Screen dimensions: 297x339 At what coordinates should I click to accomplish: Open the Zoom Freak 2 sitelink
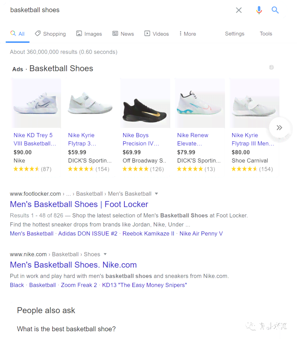tap(79, 285)
